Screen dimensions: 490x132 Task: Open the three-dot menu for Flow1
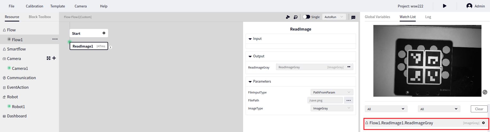pyautogui.click(x=55, y=39)
